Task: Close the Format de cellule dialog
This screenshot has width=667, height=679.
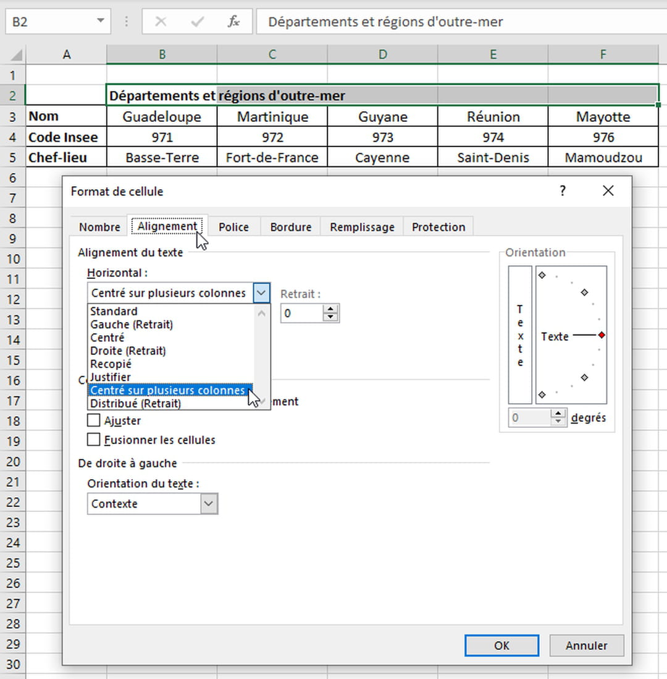Action: (608, 190)
